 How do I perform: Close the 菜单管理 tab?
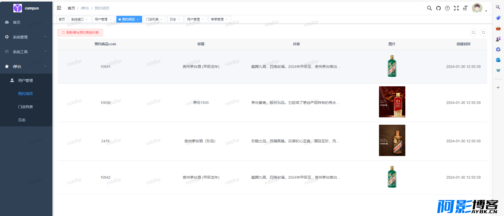click(227, 19)
